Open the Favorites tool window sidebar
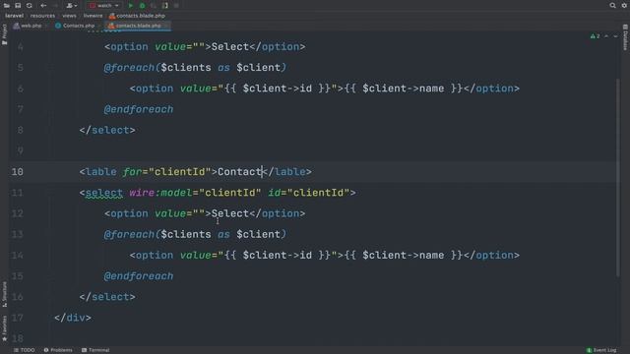Image resolution: width=630 pixels, height=354 pixels. tap(4, 328)
